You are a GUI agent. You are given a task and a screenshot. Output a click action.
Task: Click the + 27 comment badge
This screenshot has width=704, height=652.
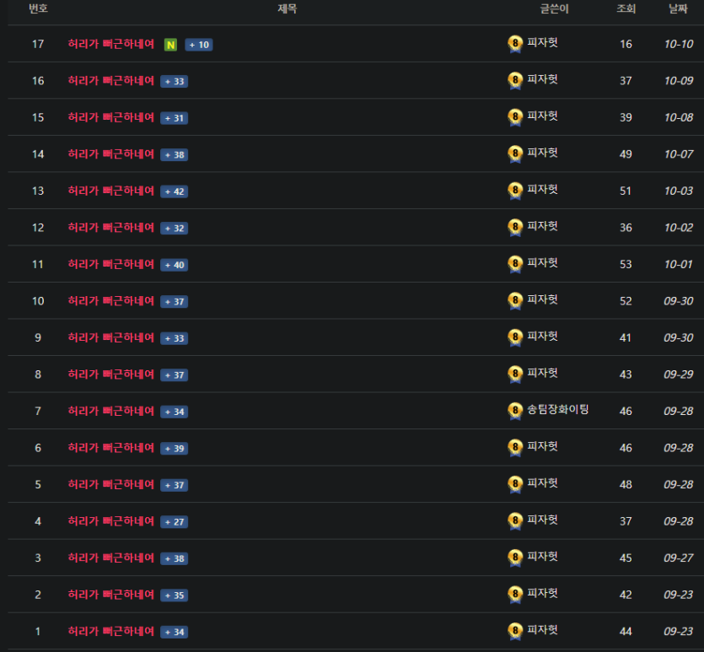tap(175, 522)
